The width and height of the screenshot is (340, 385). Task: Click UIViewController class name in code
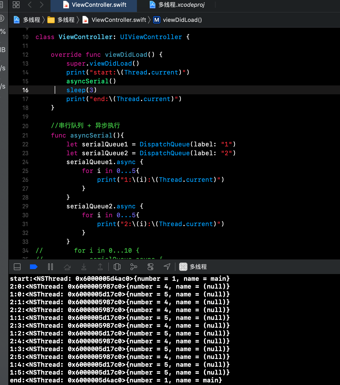(151, 37)
